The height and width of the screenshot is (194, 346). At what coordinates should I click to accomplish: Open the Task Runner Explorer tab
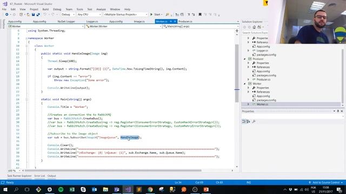point(19,176)
